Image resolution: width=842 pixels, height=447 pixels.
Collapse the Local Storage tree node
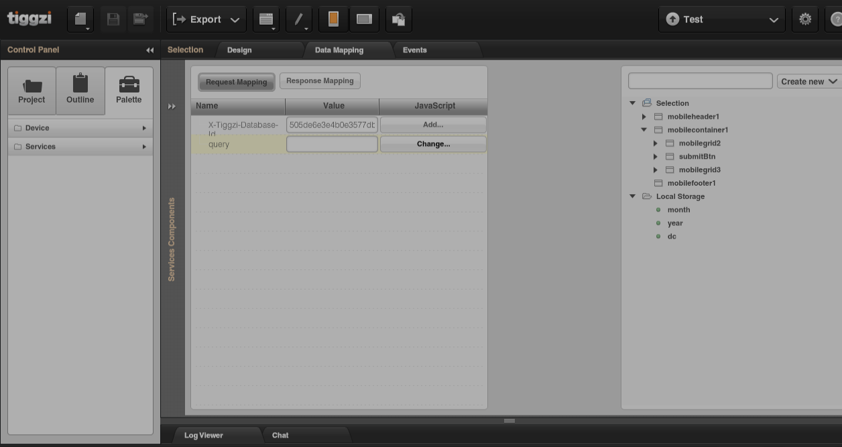coord(632,196)
